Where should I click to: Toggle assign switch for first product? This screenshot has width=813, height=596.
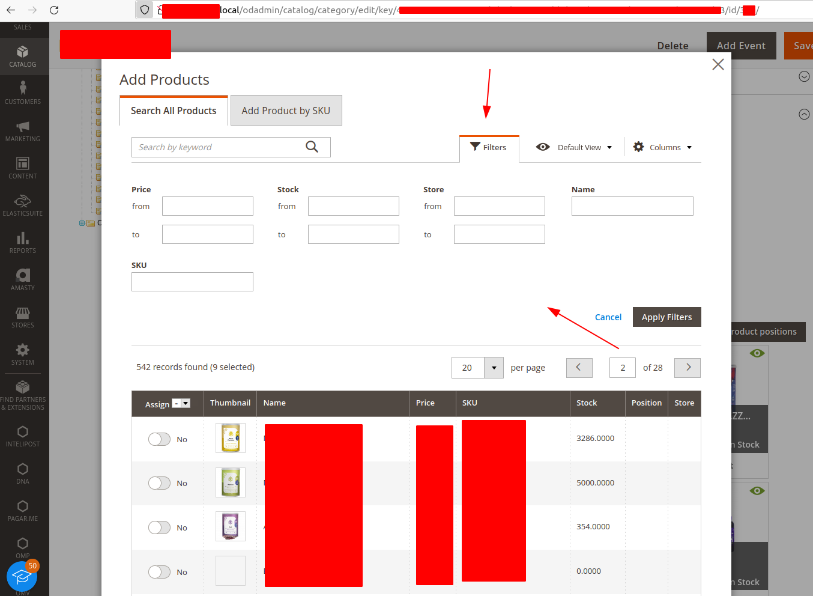click(x=159, y=439)
